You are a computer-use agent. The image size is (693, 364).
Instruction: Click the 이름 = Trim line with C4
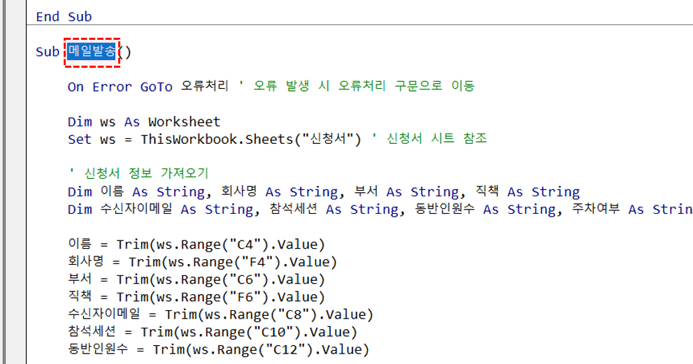pyautogui.click(x=196, y=245)
